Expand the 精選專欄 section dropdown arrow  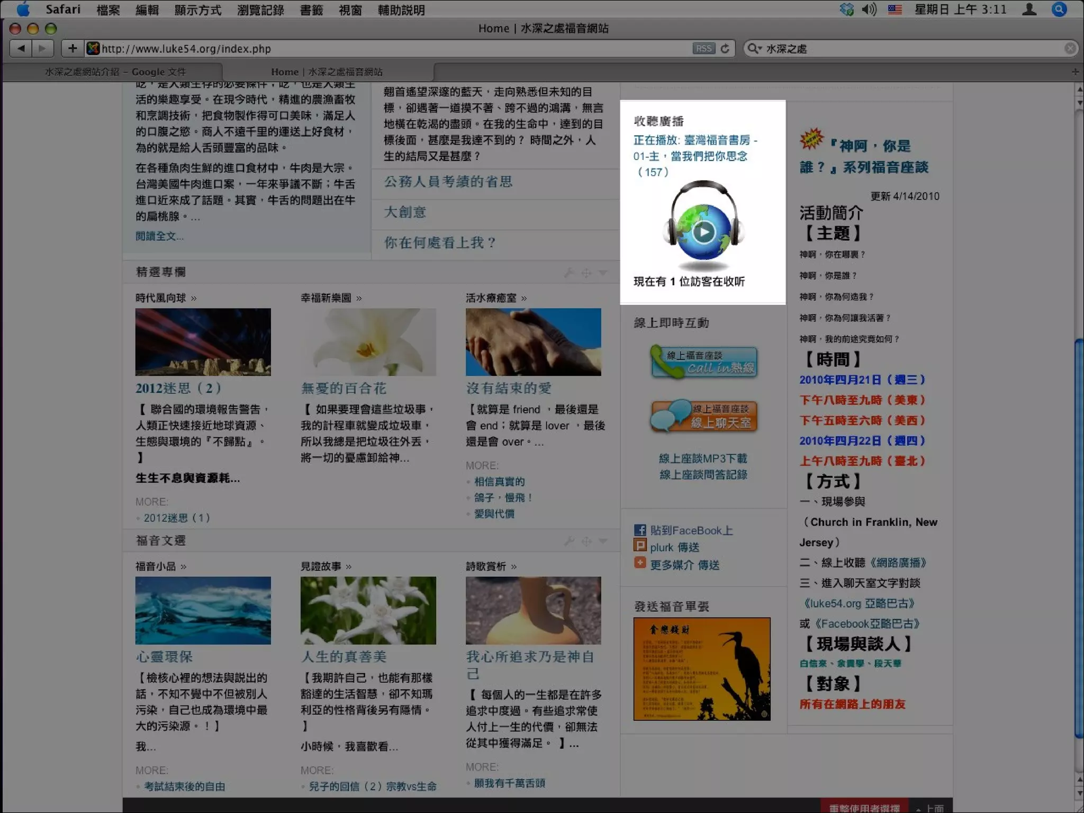pos(603,273)
